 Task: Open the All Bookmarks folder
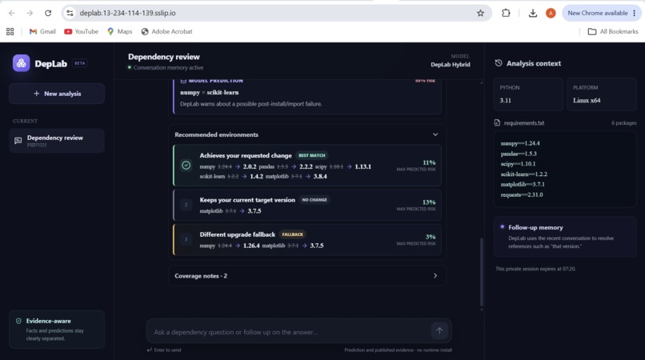point(613,32)
